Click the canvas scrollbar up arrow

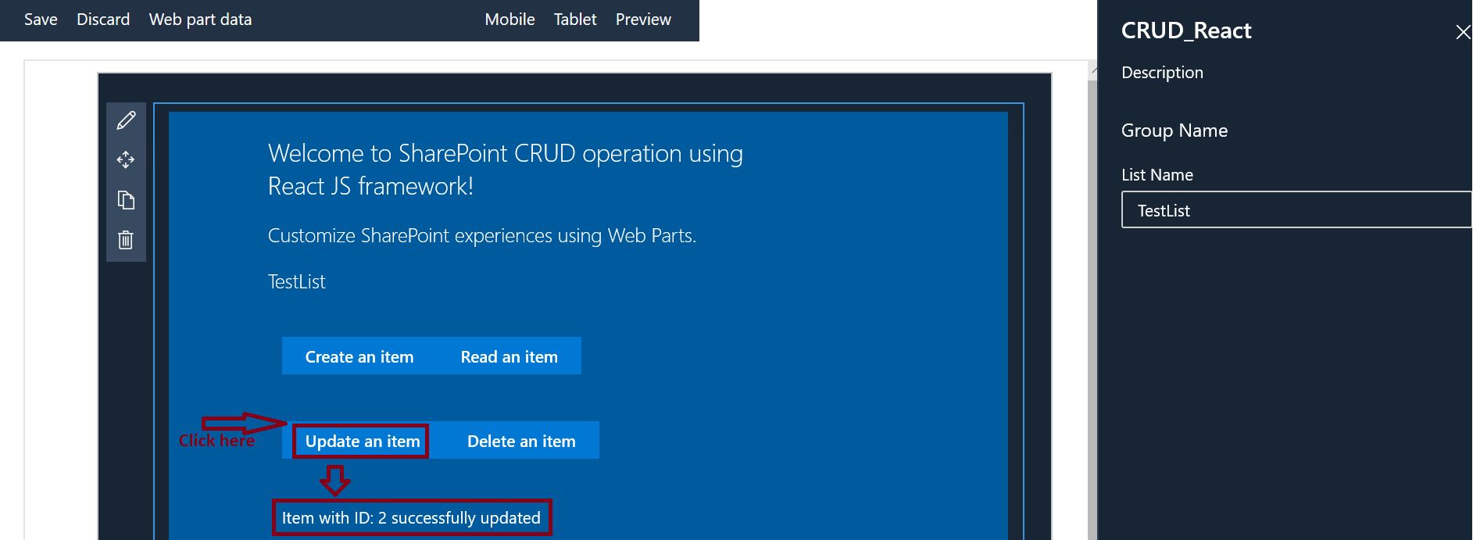tap(1092, 71)
